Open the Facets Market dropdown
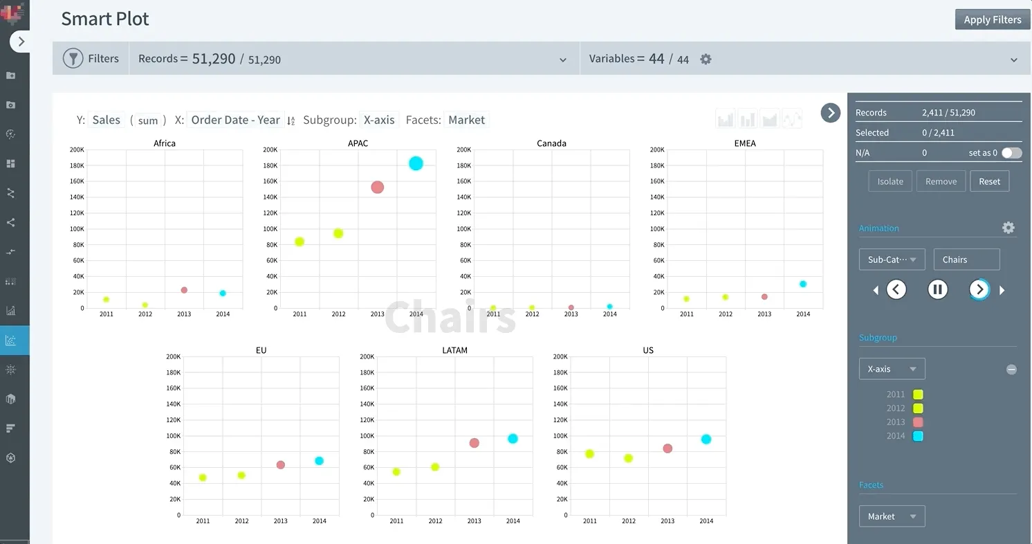Image resolution: width=1032 pixels, height=544 pixels. (x=892, y=516)
